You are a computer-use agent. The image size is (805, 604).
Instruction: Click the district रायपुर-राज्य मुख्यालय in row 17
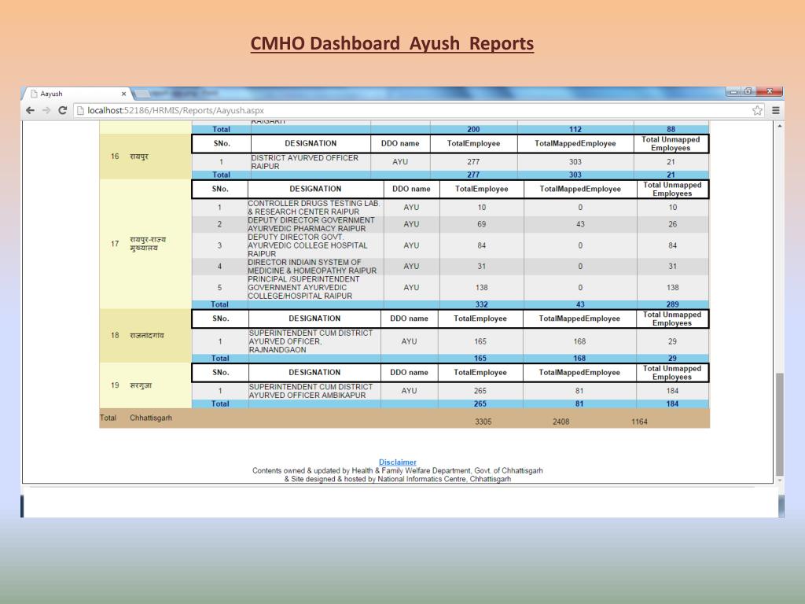click(148, 244)
